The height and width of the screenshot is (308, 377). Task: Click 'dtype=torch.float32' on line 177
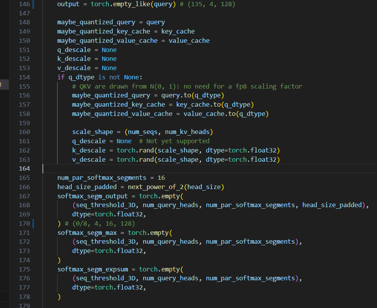(107, 287)
